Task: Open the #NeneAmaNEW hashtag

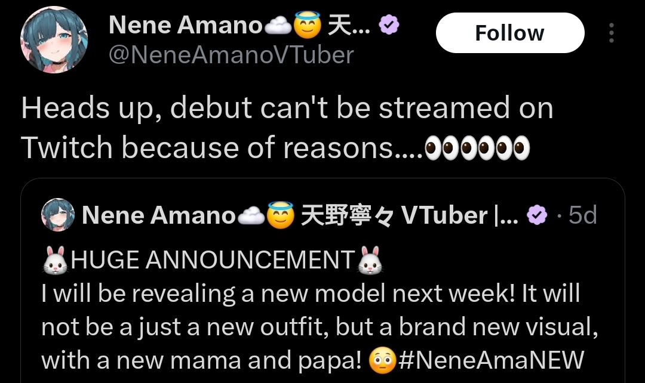Action: [x=491, y=360]
